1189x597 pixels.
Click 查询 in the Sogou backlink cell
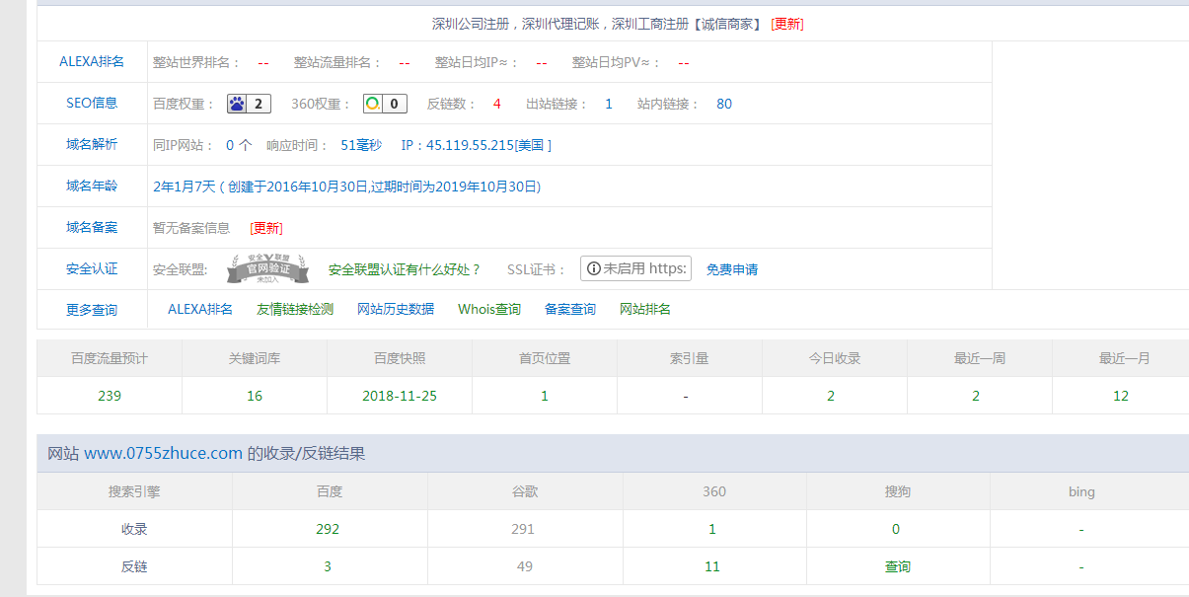click(896, 565)
